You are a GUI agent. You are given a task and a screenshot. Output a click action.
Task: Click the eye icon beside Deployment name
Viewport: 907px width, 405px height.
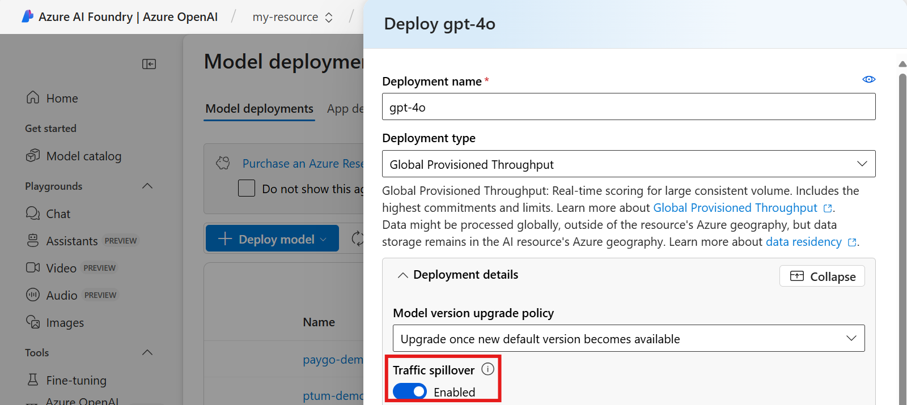[x=868, y=79]
